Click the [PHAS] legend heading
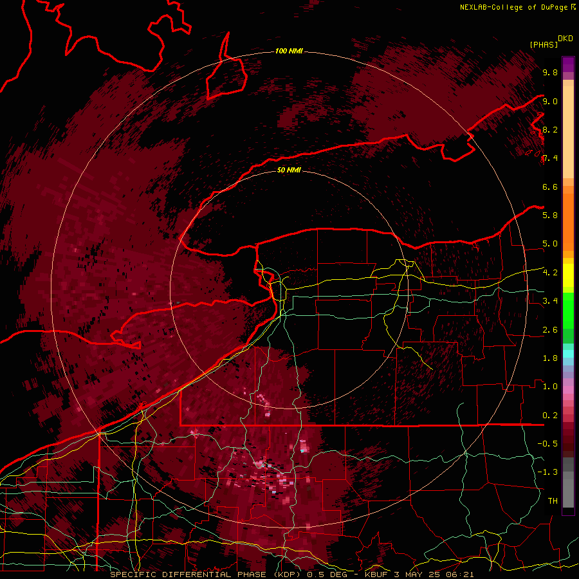579x579 pixels. click(x=544, y=44)
